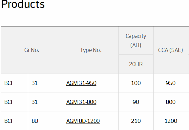Image resolution: width=189 pixels, height=130 pixels.
Task: Select the 800 CCA value cell
Action: pyautogui.click(x=171, y=102)
